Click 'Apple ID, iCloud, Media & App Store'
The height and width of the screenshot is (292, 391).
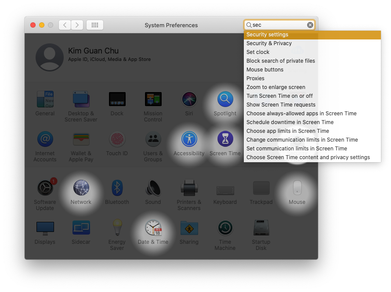pyautogui.click(x=109, y=59)
